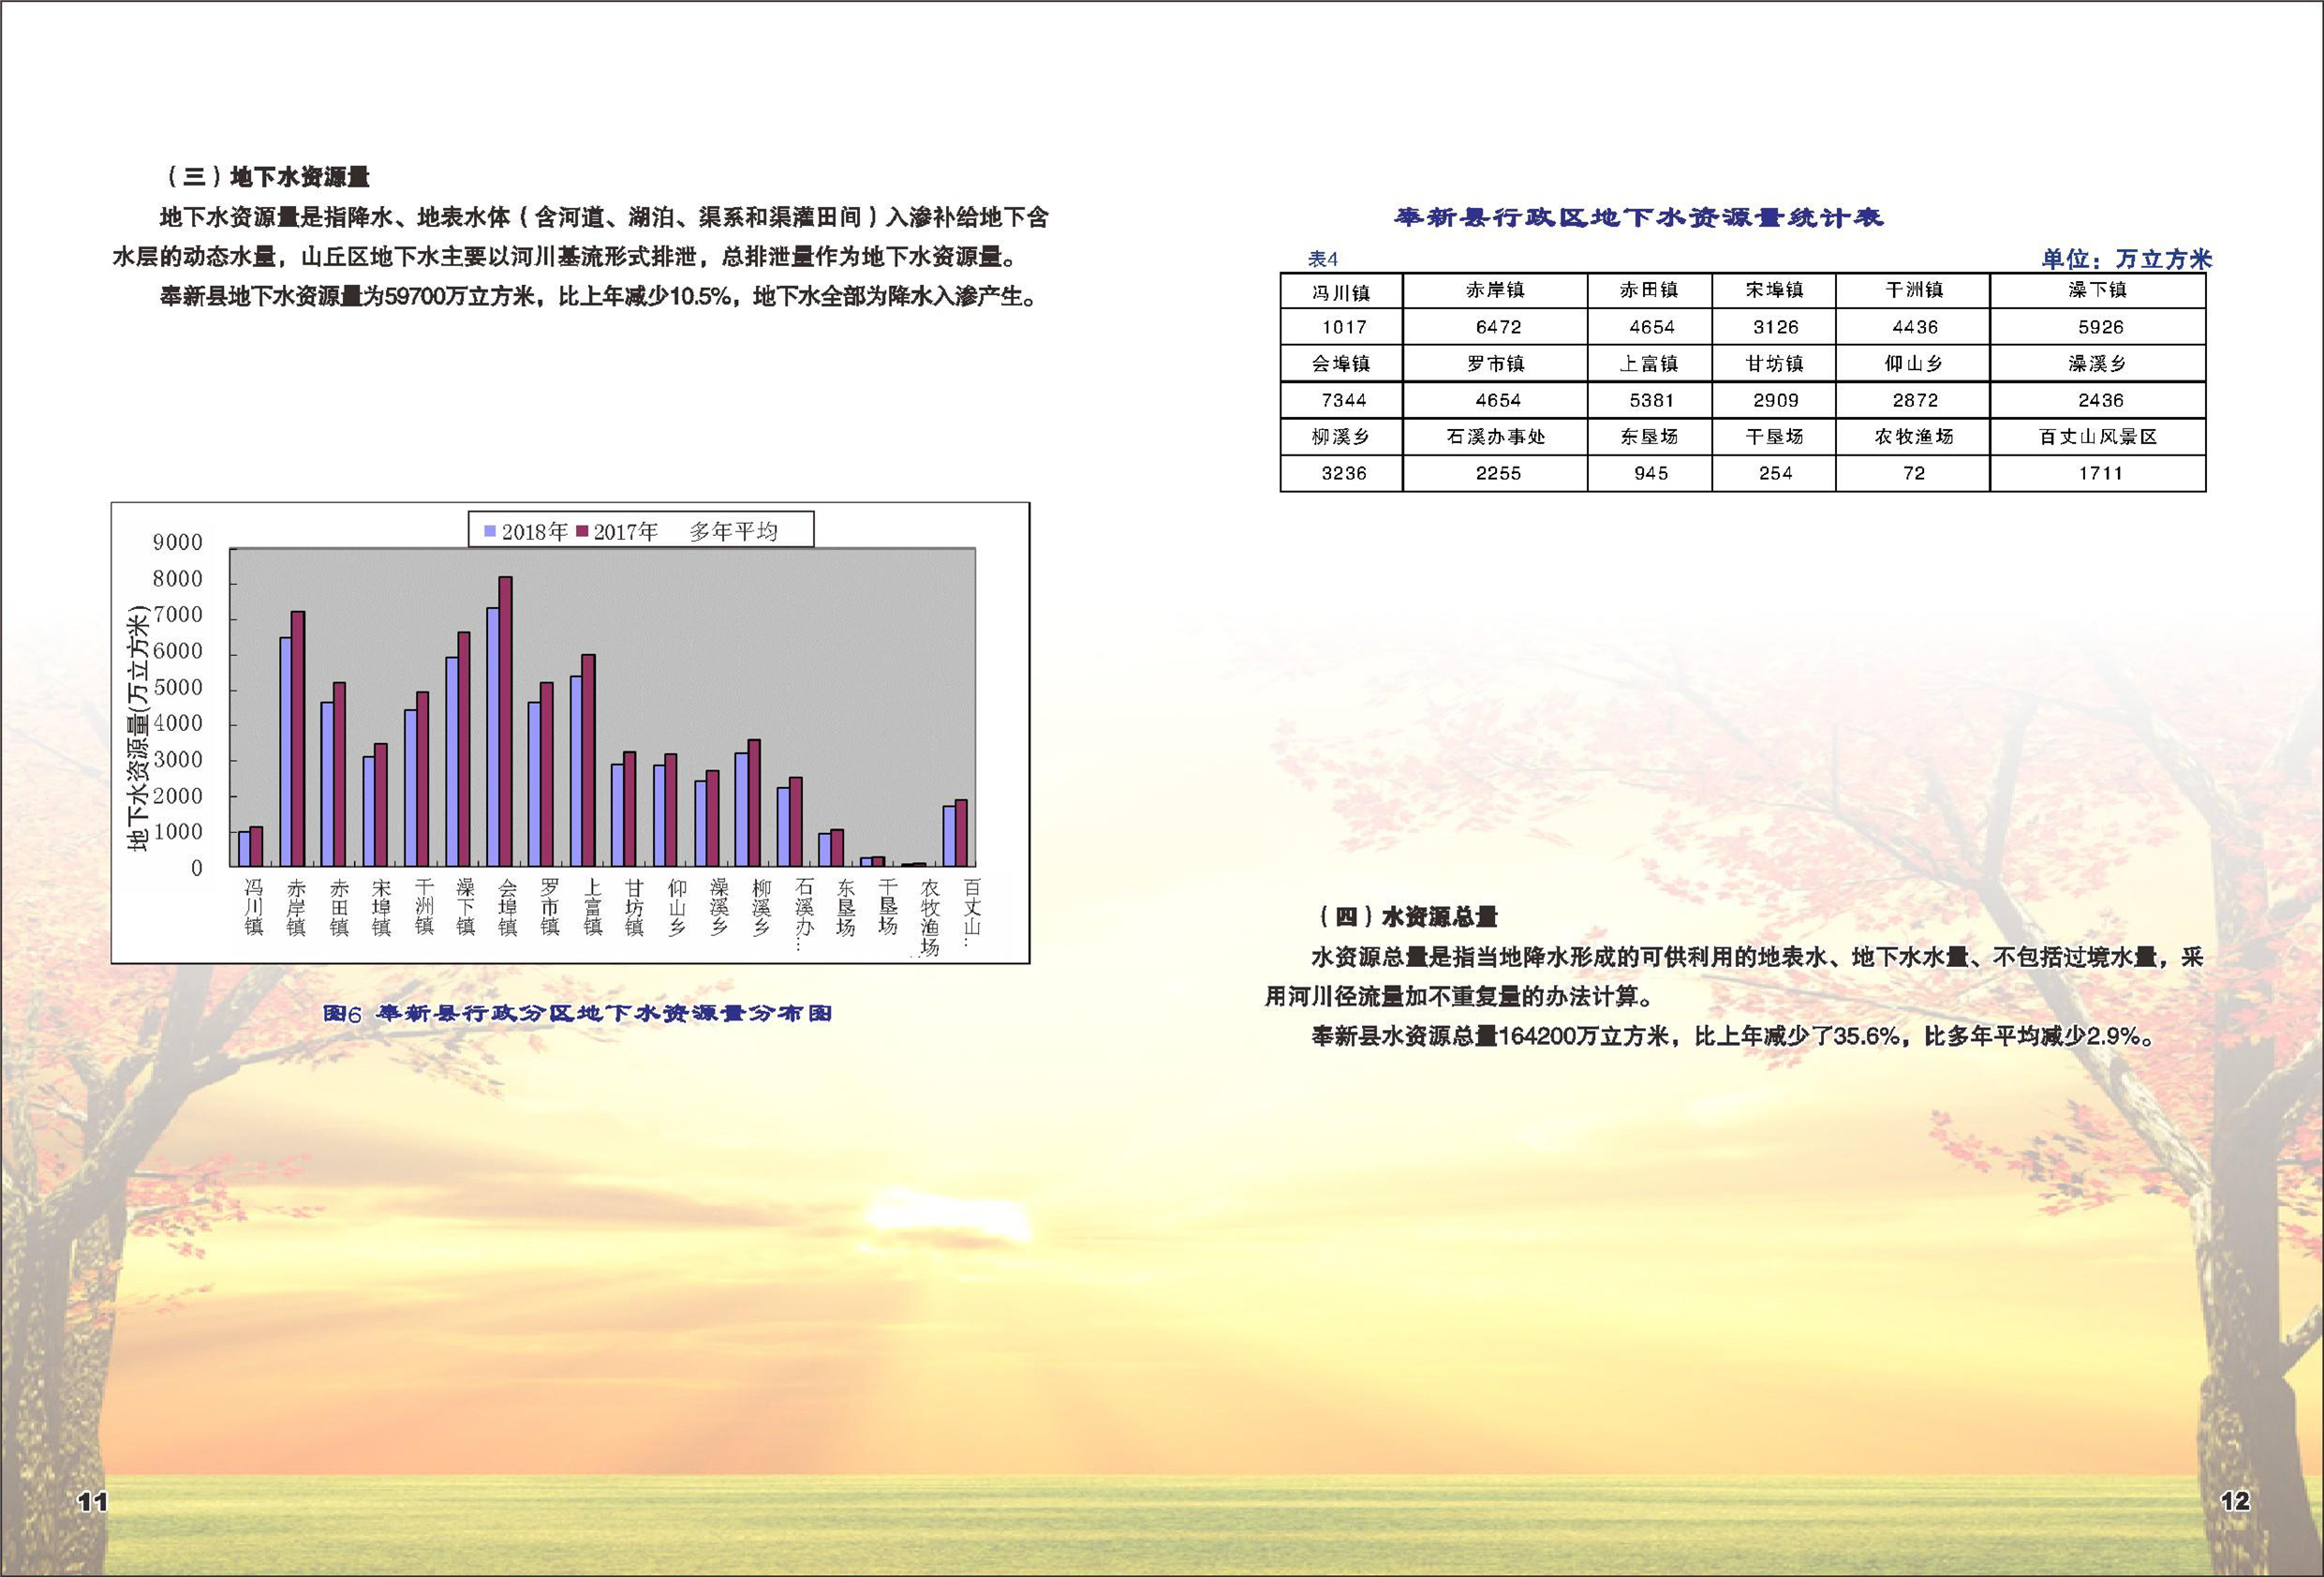Click the 赤岸镇 2018 blue bar

point(285,751)
